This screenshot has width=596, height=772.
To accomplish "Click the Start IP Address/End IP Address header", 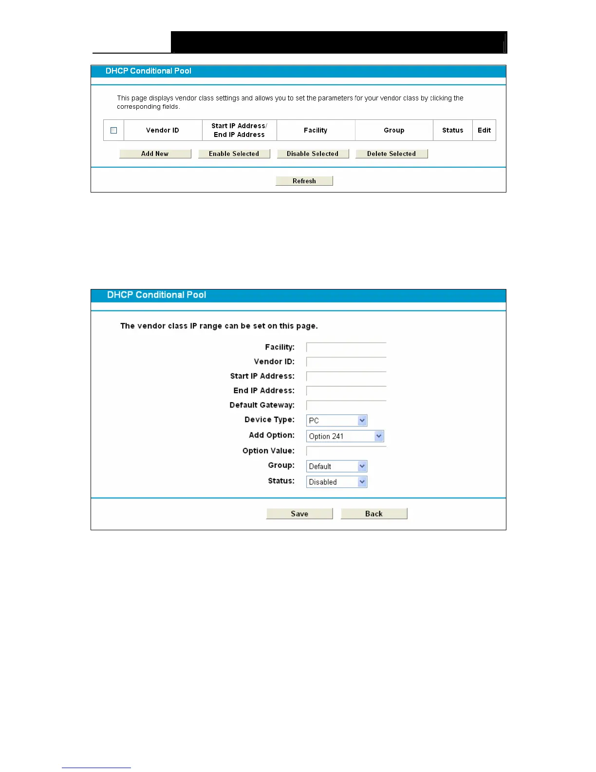I will pos(239,130).
